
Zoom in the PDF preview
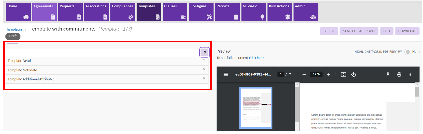(x=329, y=74)
